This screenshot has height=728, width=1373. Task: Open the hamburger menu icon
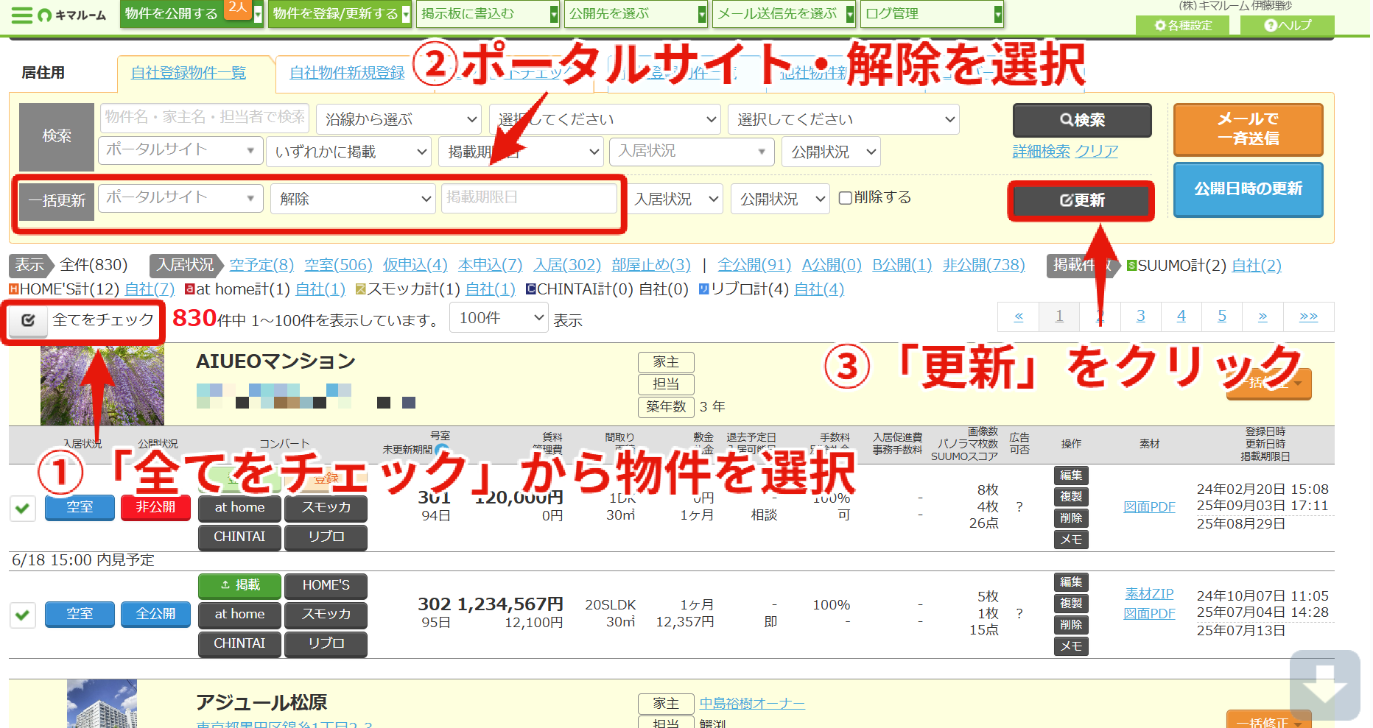[22, 15]
